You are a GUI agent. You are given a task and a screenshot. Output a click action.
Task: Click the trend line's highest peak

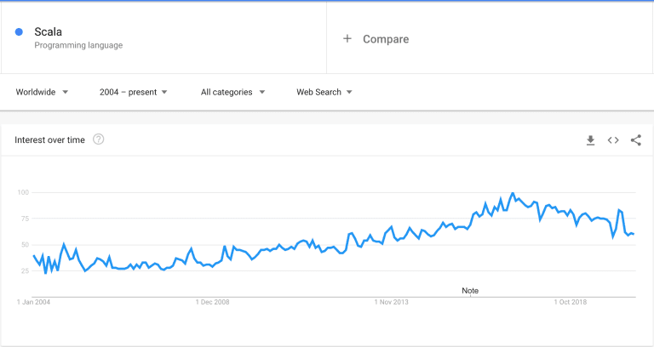(512, 194)
